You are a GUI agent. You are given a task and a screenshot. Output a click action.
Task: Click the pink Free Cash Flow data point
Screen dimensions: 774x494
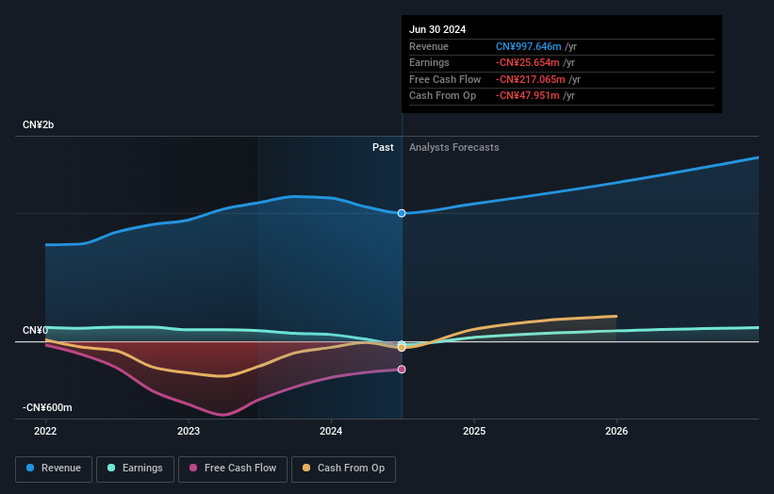402,370
